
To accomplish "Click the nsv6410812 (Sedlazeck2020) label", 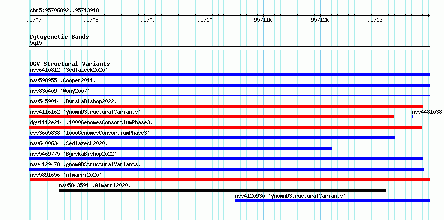I will [69, 70].
